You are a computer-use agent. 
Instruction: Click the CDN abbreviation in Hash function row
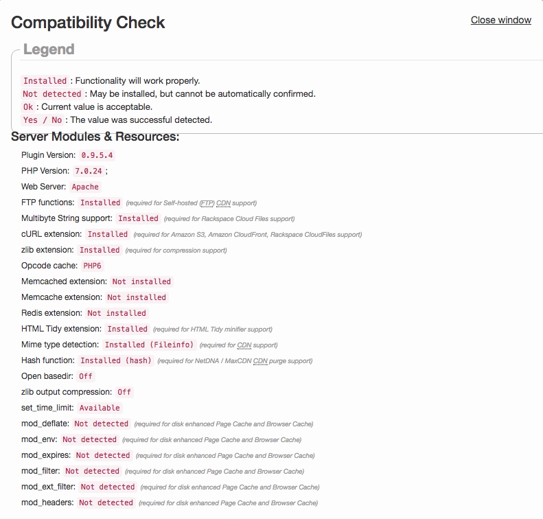[x=261, y=361]
